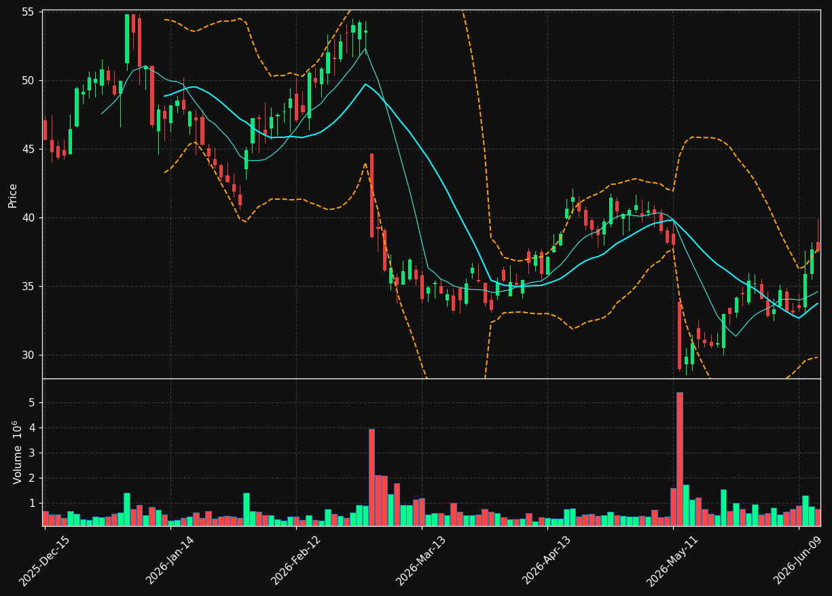The width and height of the screenshot is (832, 596).
Task: Click the 2026-Jun-09 date label
Action: point(799,561)
